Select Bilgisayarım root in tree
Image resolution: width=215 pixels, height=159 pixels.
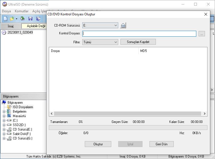click(x=15, y=103)
